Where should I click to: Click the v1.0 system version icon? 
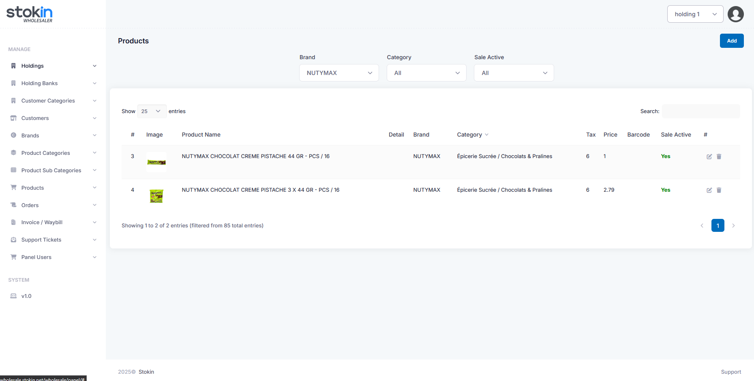pos(13,296)
